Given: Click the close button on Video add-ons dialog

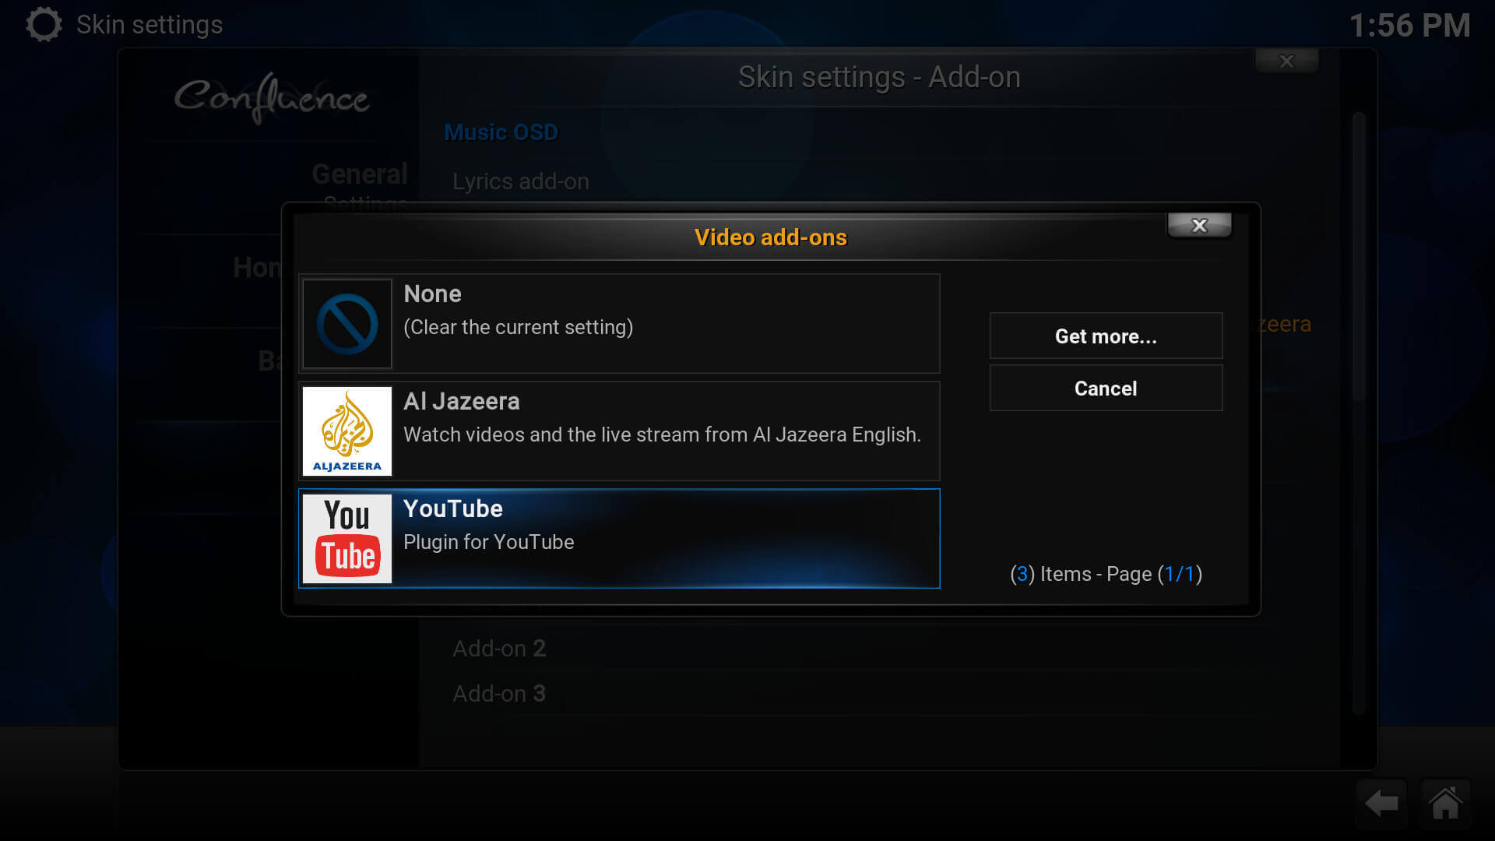Looking at the screenshot, I should 1199,225.
